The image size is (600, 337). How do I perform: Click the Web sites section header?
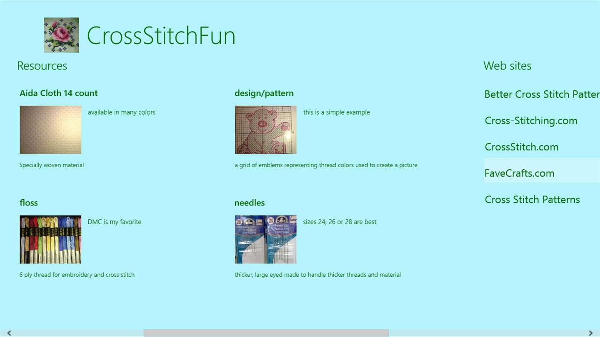coord(507,66)
